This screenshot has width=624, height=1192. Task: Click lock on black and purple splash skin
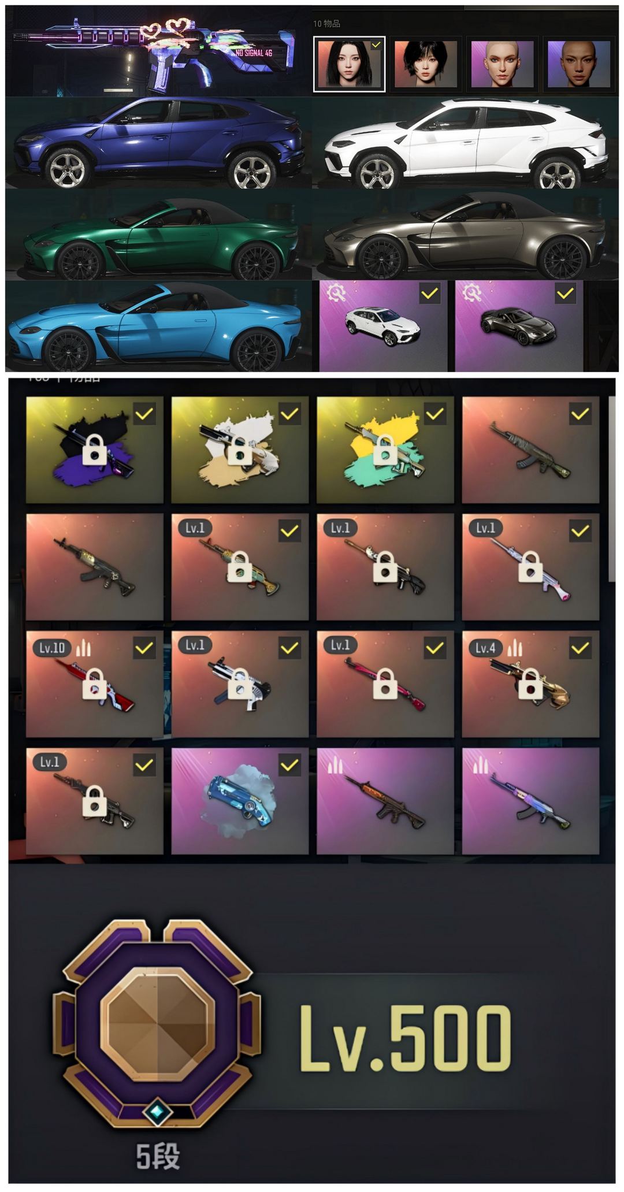click(x=94, y=450)
